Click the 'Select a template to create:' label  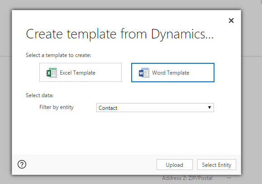coord(58,55)
